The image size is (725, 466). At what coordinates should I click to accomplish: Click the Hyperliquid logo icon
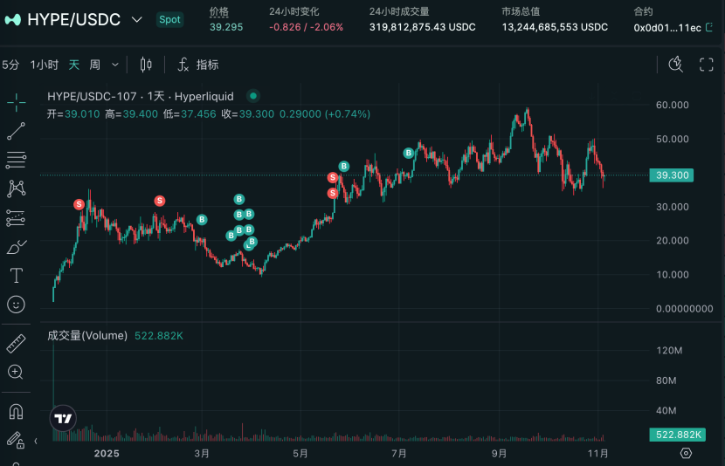12,20
